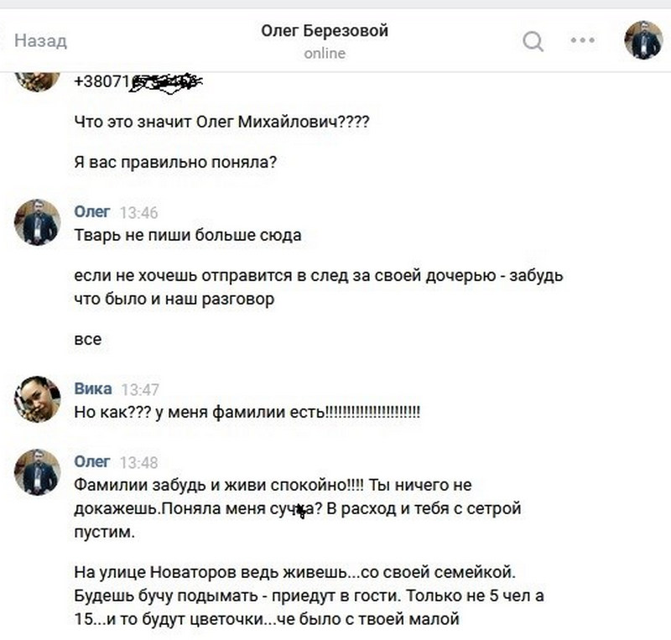The height and width of the screenshot is (640, 671).
Task: Click Вика's avatar beside 13:47 message
Action: pyautogui.click(x=37, y=399)
